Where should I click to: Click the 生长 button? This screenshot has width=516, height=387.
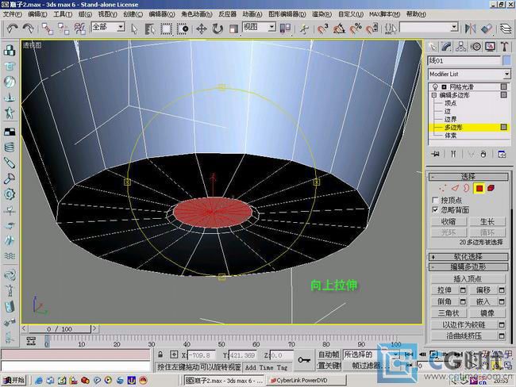[x=487, y=221]
